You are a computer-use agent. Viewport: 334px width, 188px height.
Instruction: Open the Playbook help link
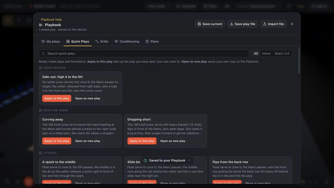tap(51, 20)
